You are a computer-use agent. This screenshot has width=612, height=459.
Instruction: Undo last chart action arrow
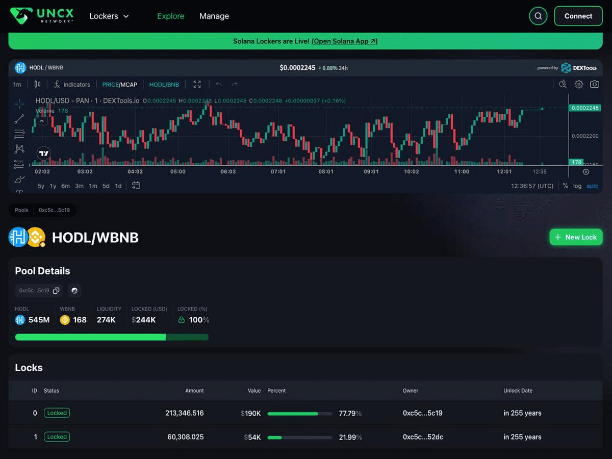coord(219,84)
